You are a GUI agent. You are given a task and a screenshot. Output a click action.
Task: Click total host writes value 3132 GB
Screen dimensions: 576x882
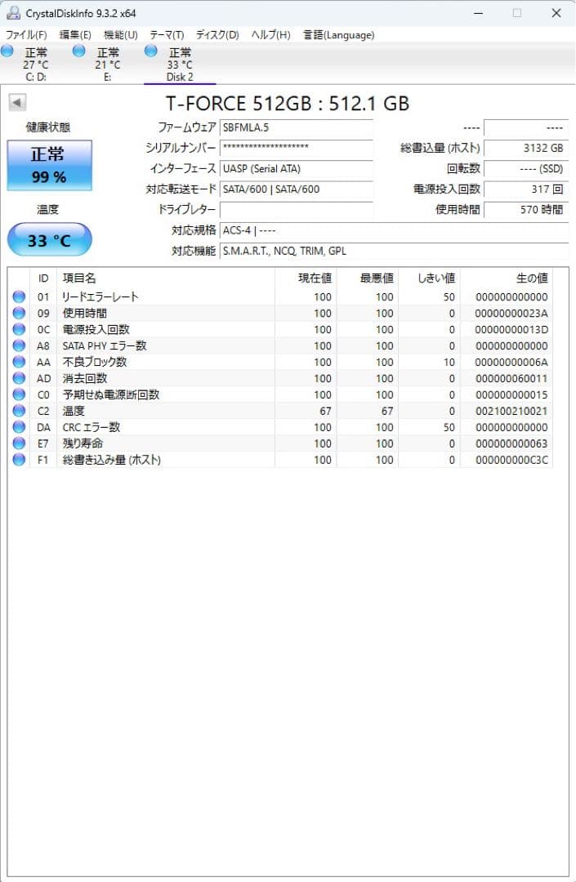[526, 148]
